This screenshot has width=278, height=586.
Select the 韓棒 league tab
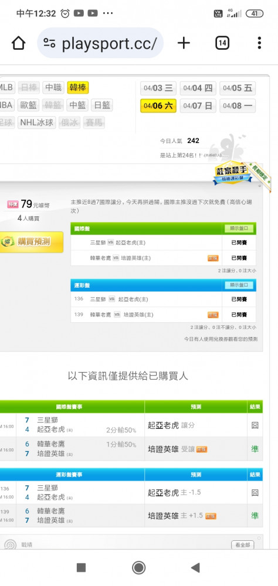click(78, 88)
